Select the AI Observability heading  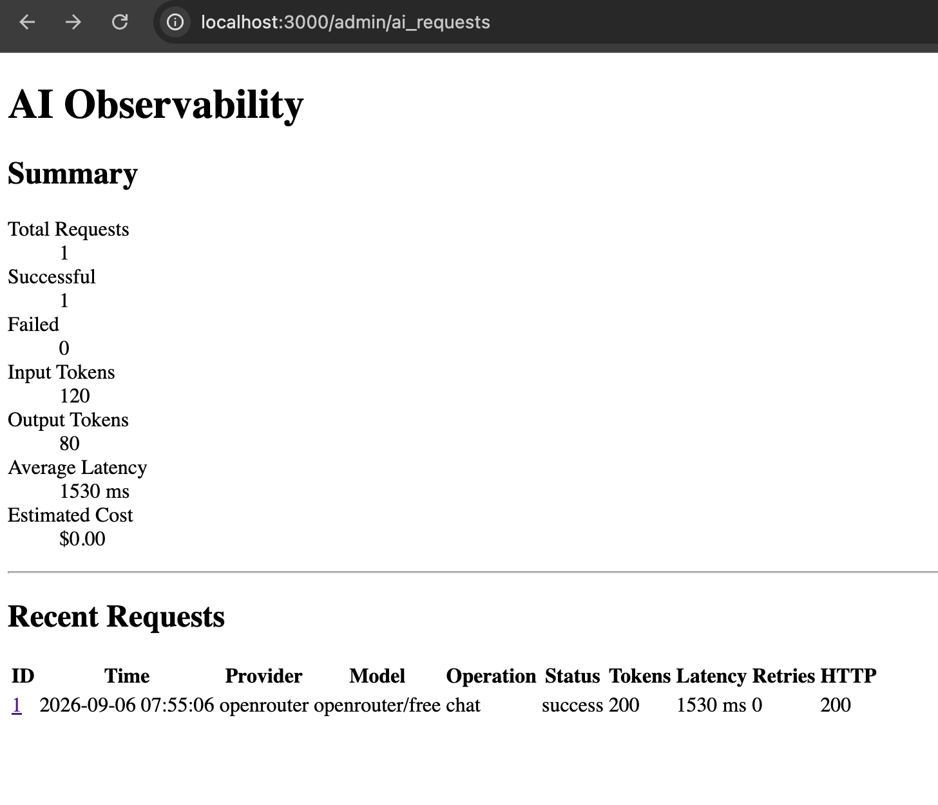coord(155,104)
